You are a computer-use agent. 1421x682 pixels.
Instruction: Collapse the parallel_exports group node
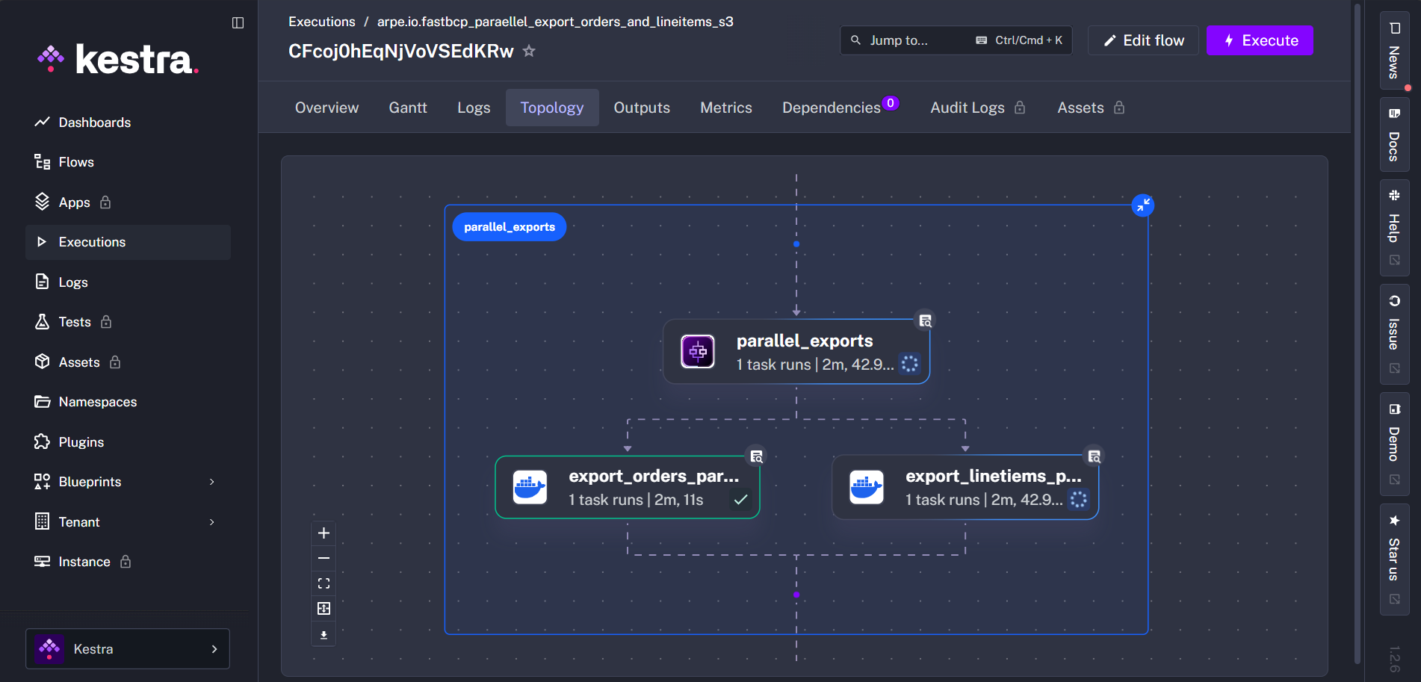(x=1142, y=205)
